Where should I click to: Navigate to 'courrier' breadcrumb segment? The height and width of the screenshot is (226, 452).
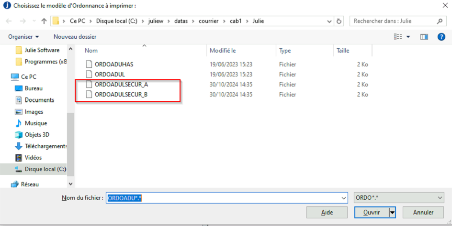coord(209,21)
